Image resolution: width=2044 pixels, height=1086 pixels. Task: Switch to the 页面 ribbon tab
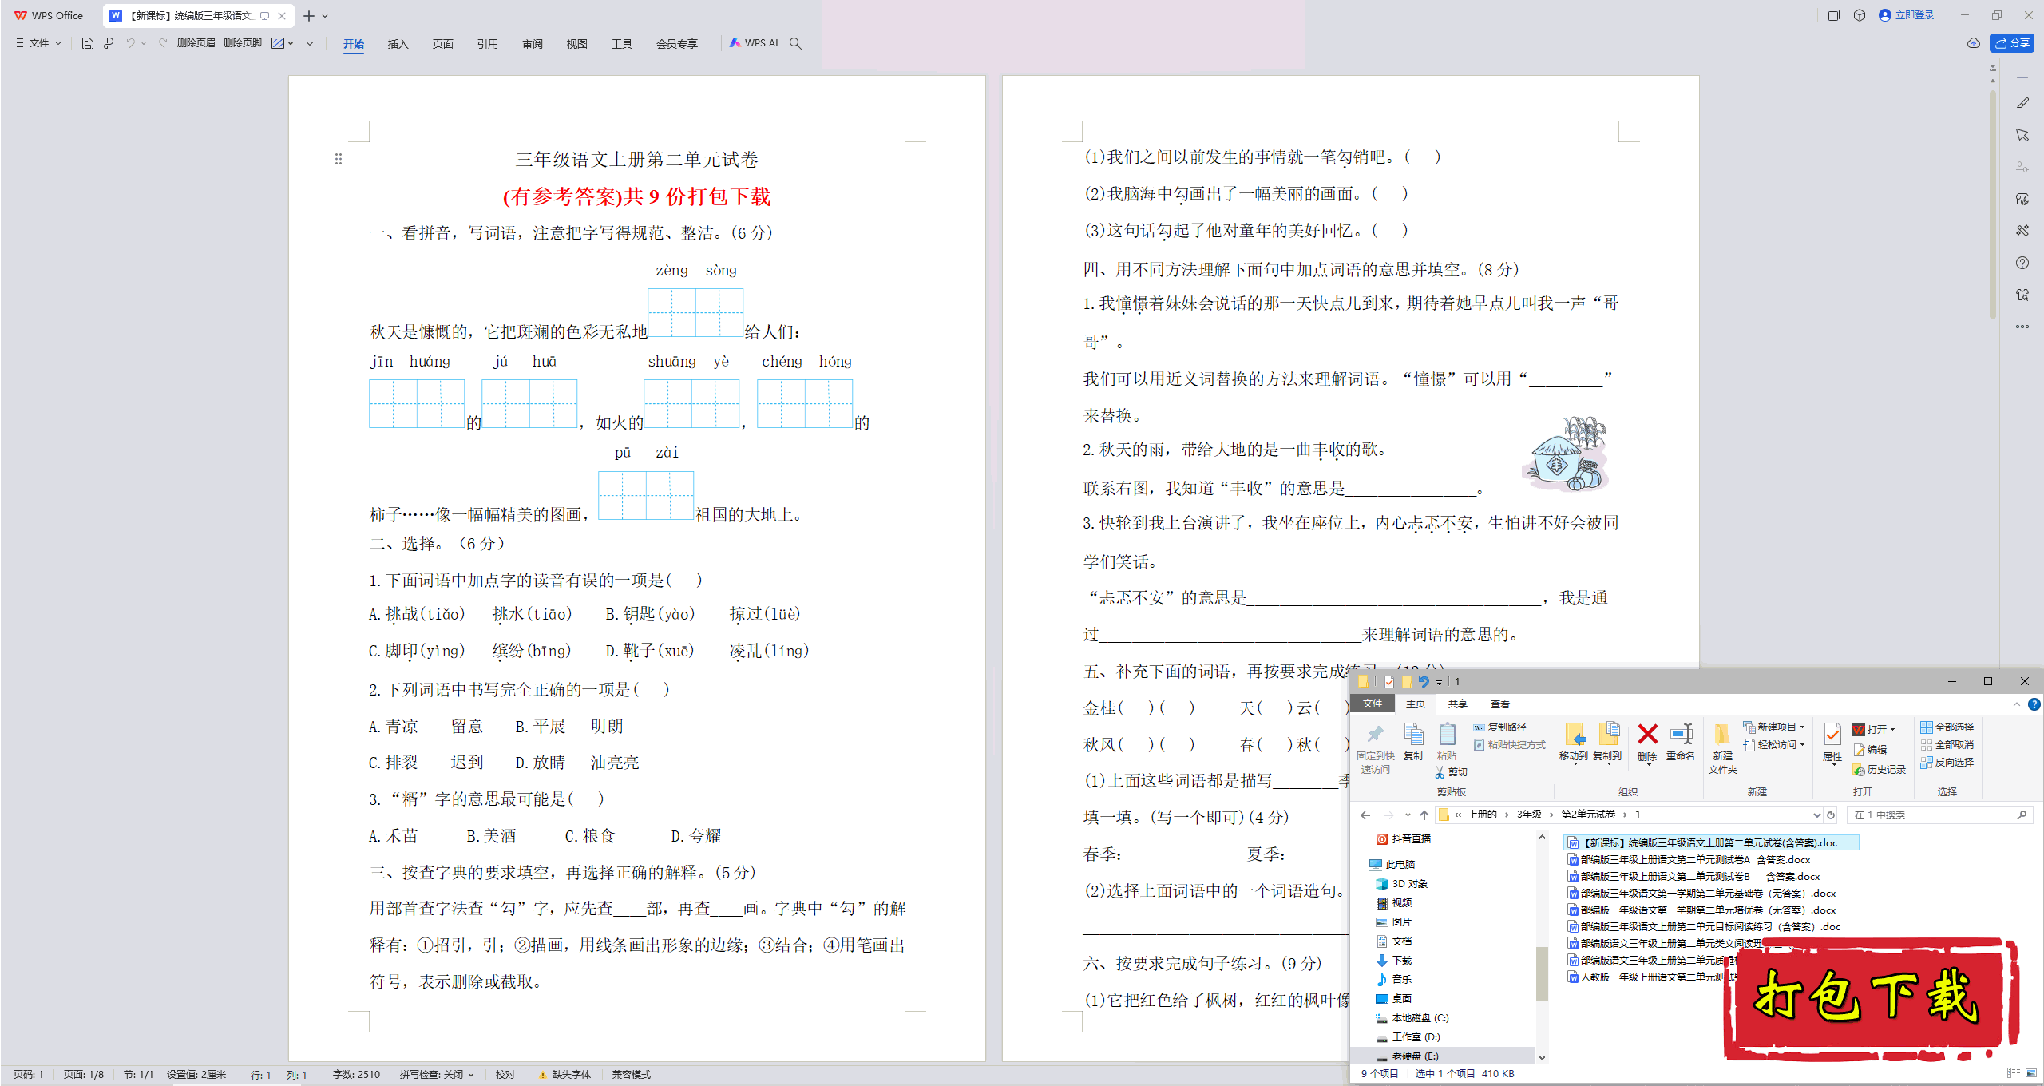coord(442,44)
